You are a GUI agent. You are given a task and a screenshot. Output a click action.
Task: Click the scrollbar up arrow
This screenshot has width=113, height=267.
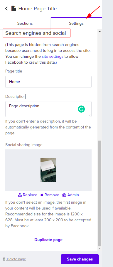99,31
